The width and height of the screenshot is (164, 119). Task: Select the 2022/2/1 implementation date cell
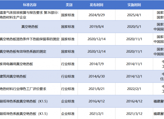[x=134, y=89]
